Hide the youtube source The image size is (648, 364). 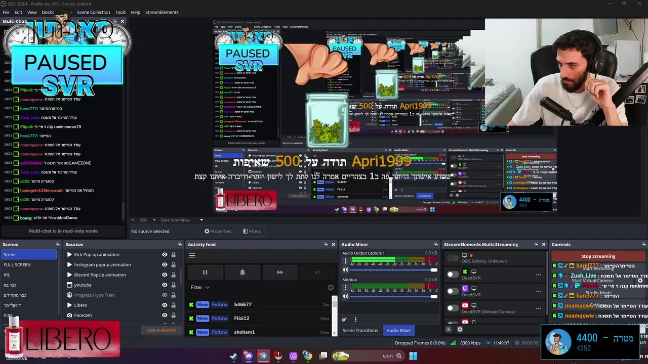point(165,285)
